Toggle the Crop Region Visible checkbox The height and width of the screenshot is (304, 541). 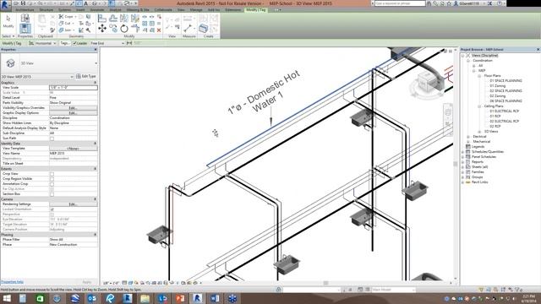point(52,179)
